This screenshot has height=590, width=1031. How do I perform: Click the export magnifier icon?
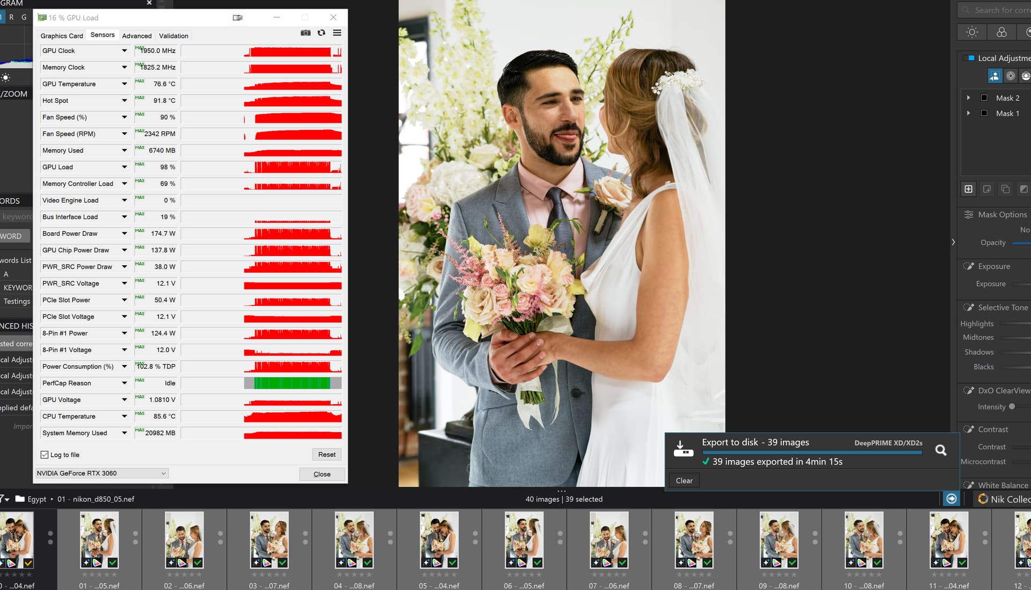click(x=941, y=450)
